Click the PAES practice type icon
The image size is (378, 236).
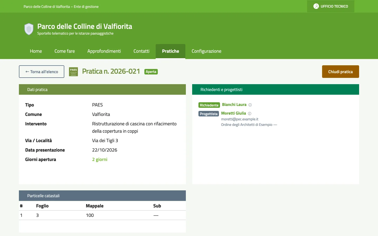tap(73, 72)
